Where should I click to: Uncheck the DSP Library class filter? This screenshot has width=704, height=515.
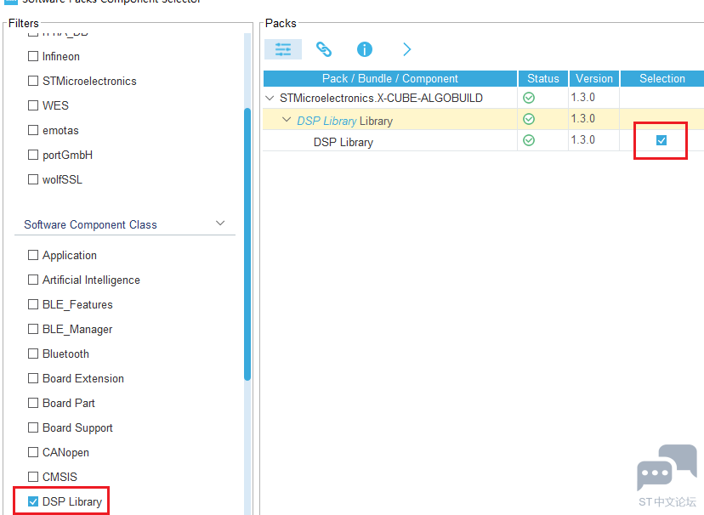tap(33, 501)
